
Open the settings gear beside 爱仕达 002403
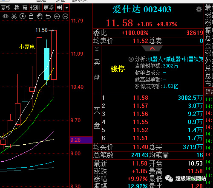pos(199,9)
